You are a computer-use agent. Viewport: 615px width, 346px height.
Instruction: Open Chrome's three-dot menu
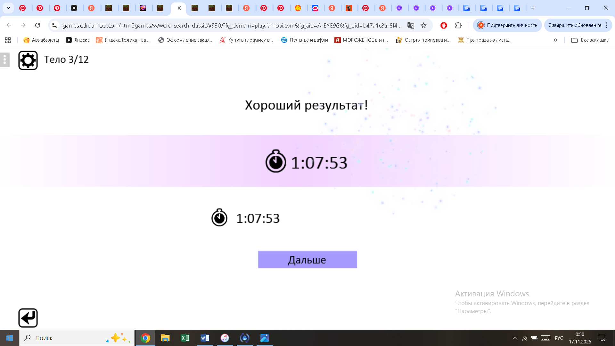(x=606, y=25)
